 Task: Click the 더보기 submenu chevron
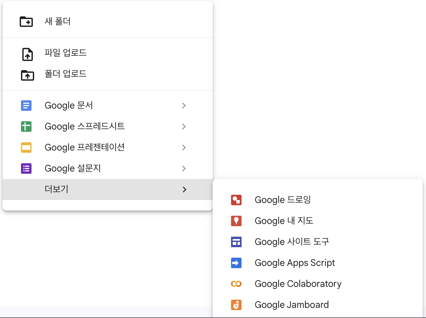[x=184, y=189]
